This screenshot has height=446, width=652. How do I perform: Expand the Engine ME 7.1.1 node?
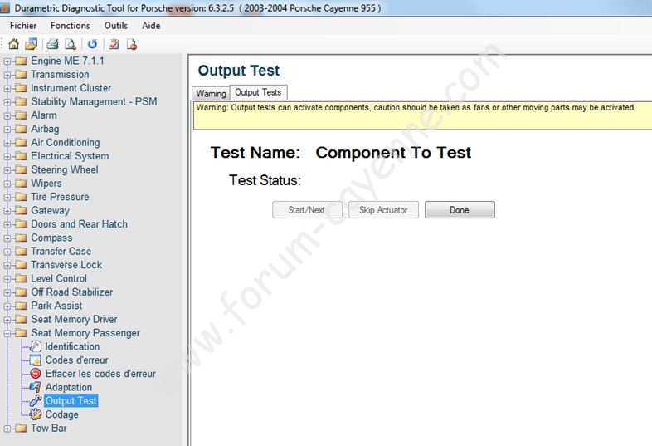[x=7, y=61]
